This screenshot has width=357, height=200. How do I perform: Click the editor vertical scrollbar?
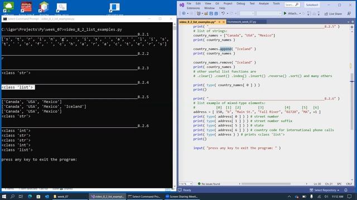point(352,101)
